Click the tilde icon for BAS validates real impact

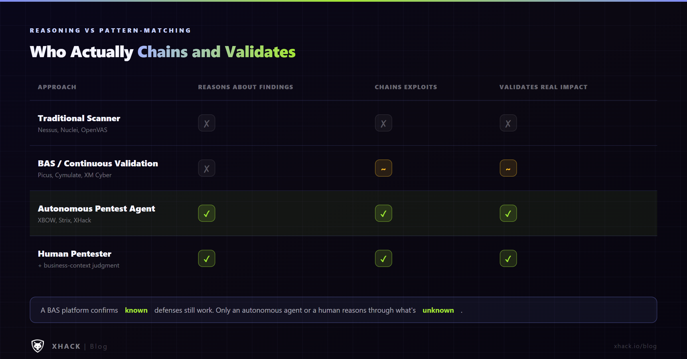[x=508, y=168]
